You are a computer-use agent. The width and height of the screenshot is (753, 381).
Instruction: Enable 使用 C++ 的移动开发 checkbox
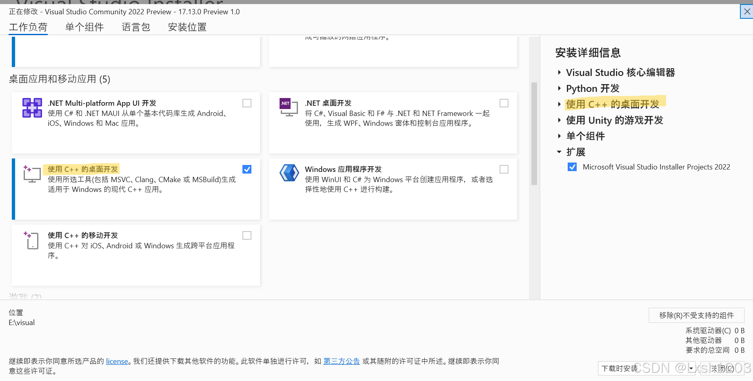pos(247,236)
